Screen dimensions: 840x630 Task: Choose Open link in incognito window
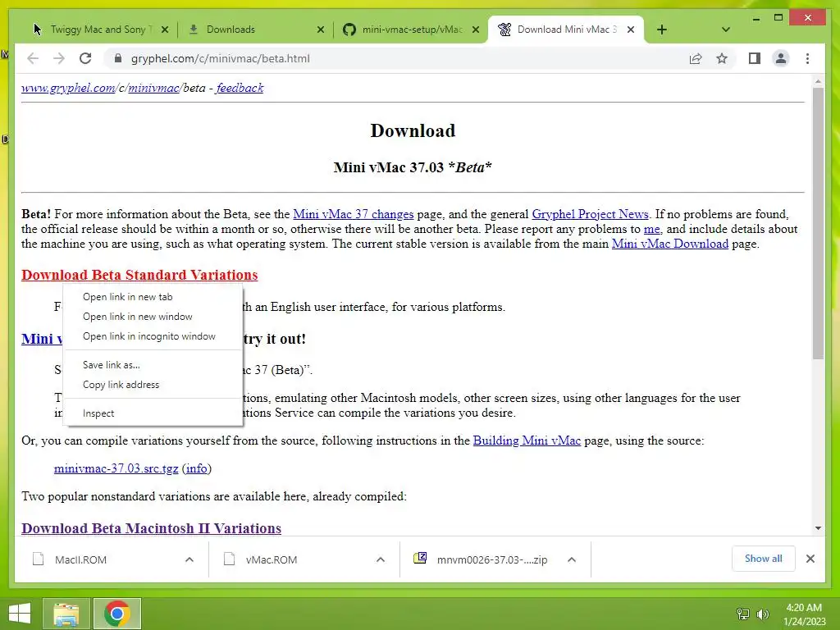point(153,336)
